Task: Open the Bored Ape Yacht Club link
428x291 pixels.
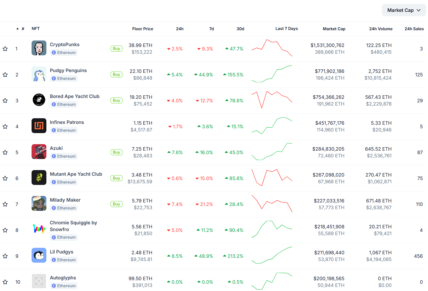Action: click(x=75, y=96)
